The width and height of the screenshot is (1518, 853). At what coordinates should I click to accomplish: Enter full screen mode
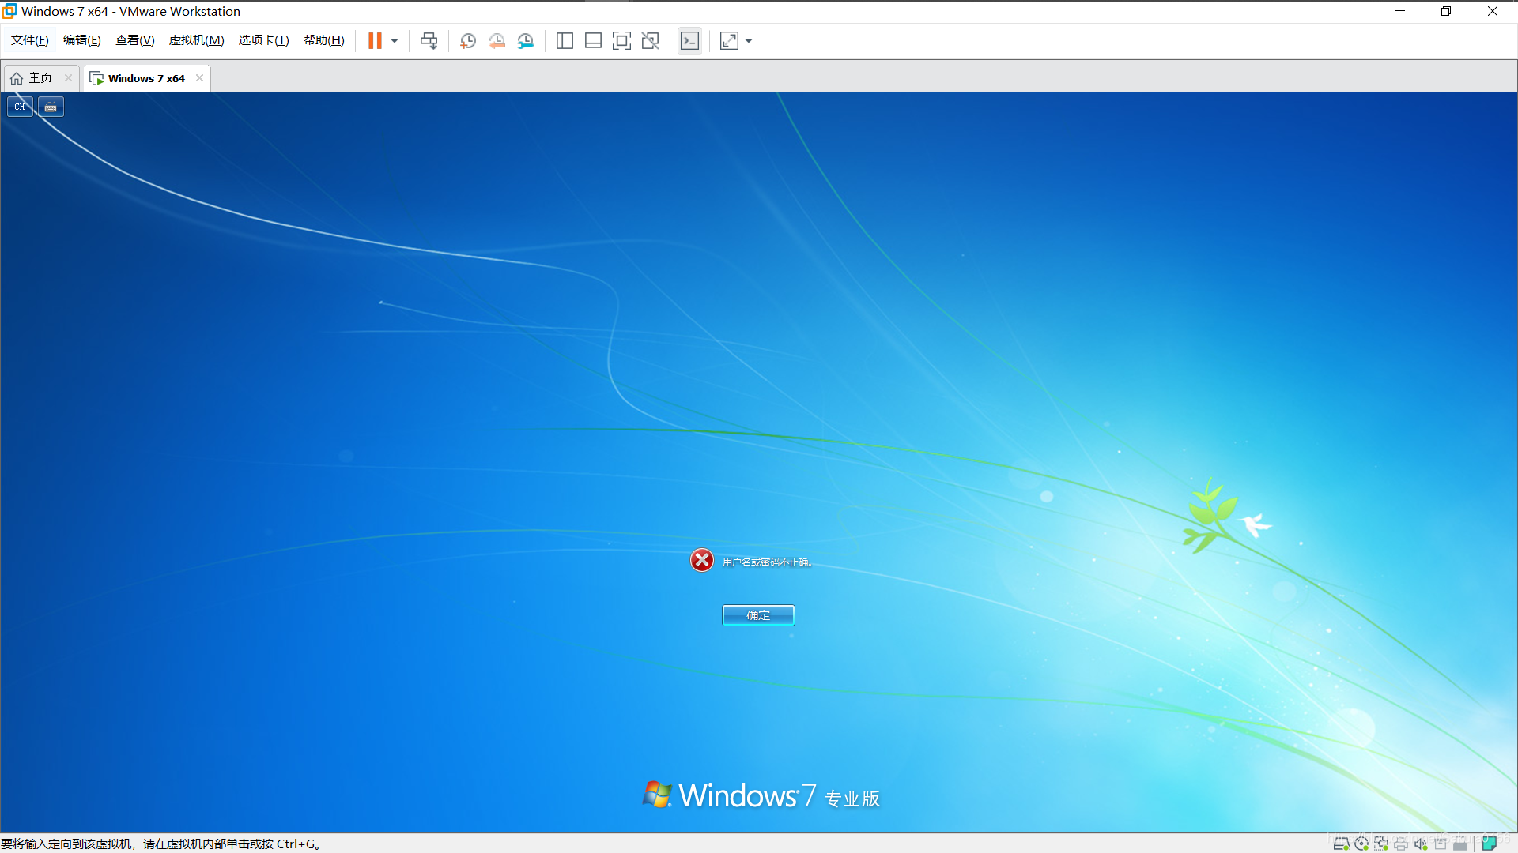(x=621, y=41)
